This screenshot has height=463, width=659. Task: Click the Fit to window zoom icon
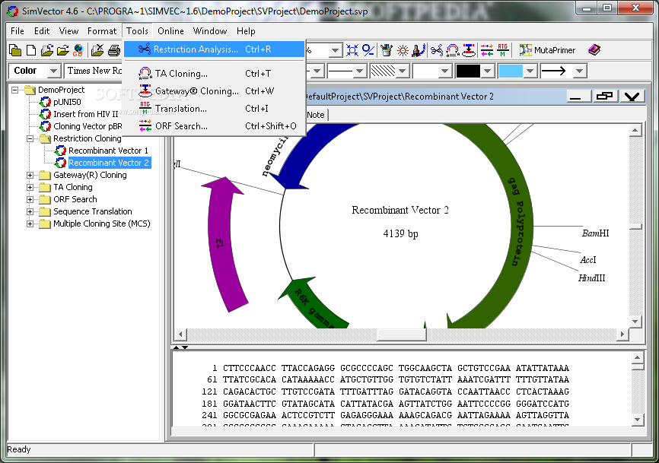coord(352,50)
